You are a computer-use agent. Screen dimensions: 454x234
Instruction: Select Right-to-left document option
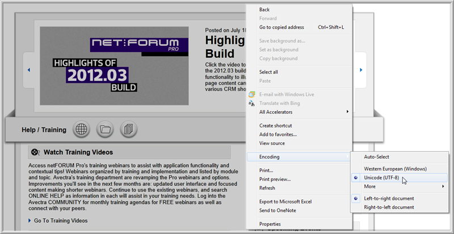(400, 207)
